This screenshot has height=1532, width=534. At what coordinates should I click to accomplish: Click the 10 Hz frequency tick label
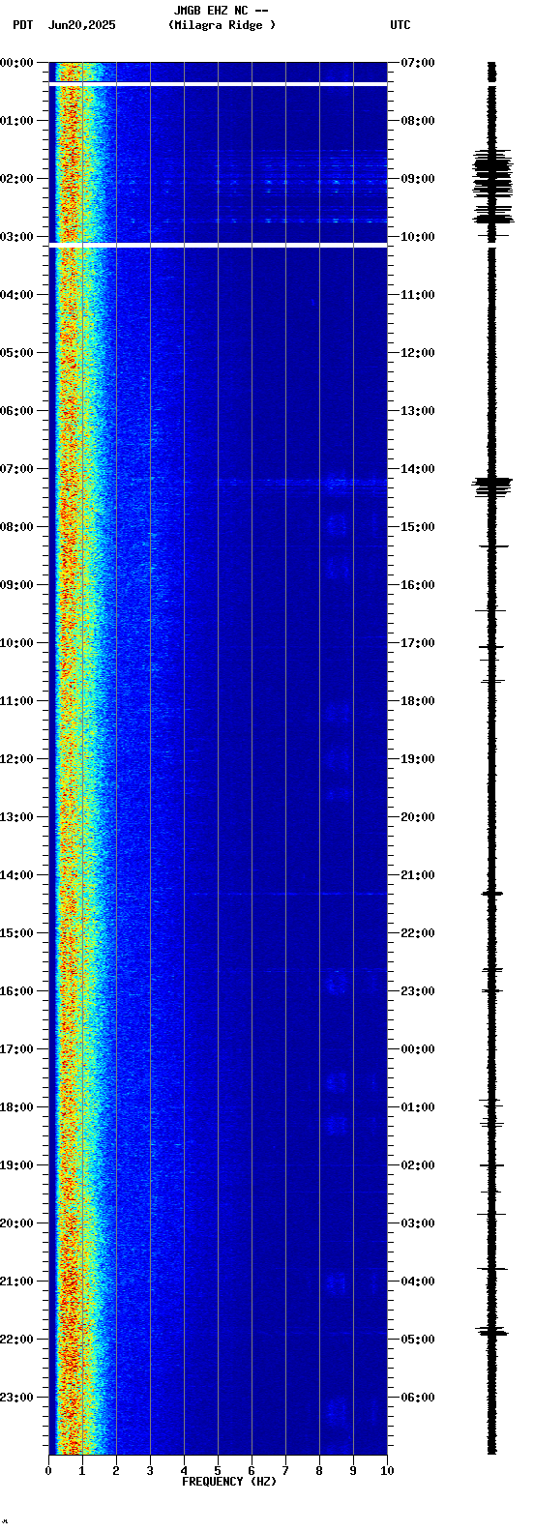387,1471
